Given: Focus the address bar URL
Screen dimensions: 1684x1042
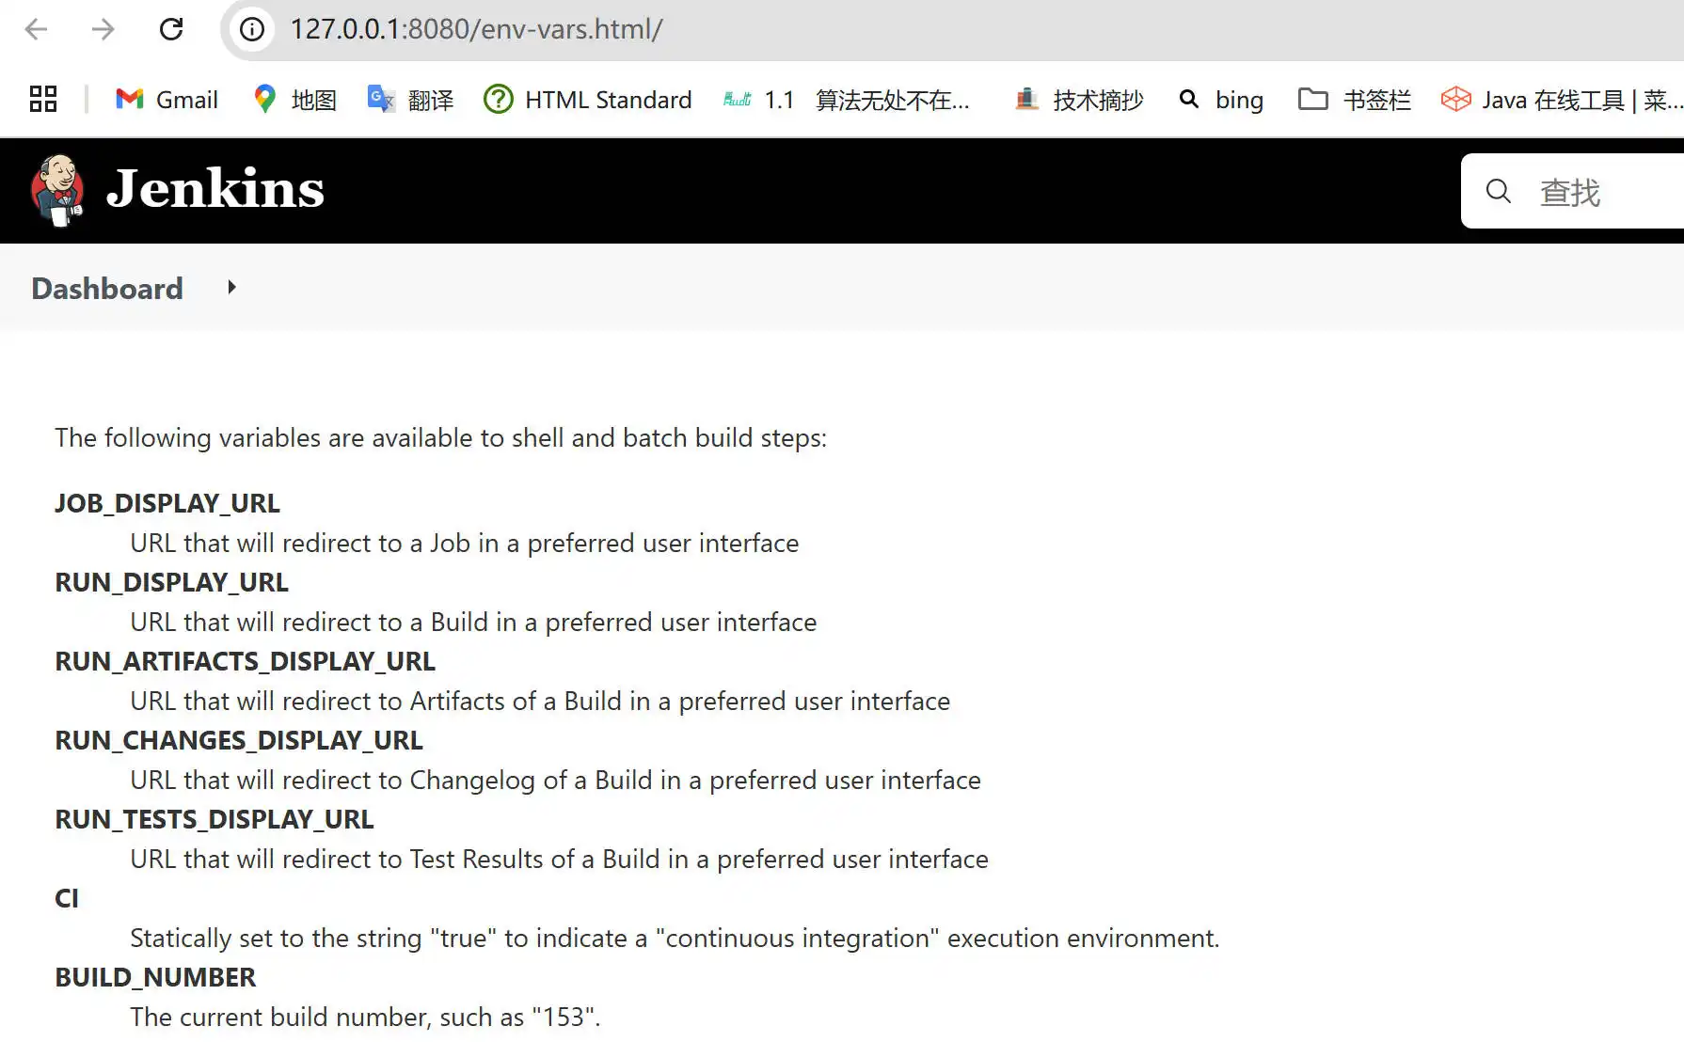Looking at the screenshot, I should (476, 29).
